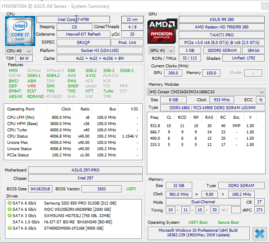The image size is (269, 243).
Task: Click the PCIe v3.0 x16 link field
Action: [222, 42]
